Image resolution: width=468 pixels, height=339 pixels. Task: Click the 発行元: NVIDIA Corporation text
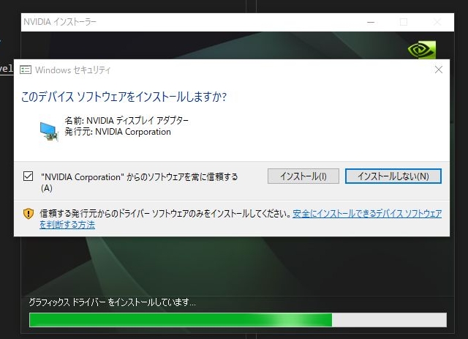tap(118, 132)
